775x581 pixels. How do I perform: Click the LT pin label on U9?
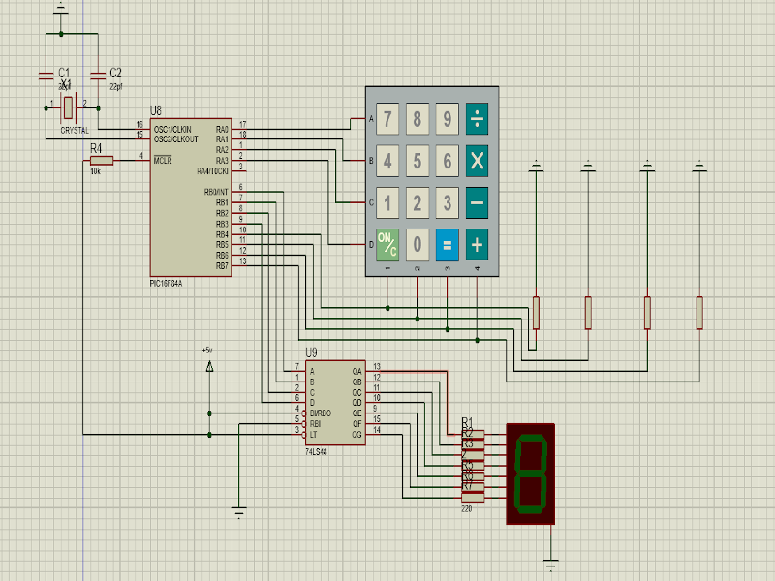[313, 435]
